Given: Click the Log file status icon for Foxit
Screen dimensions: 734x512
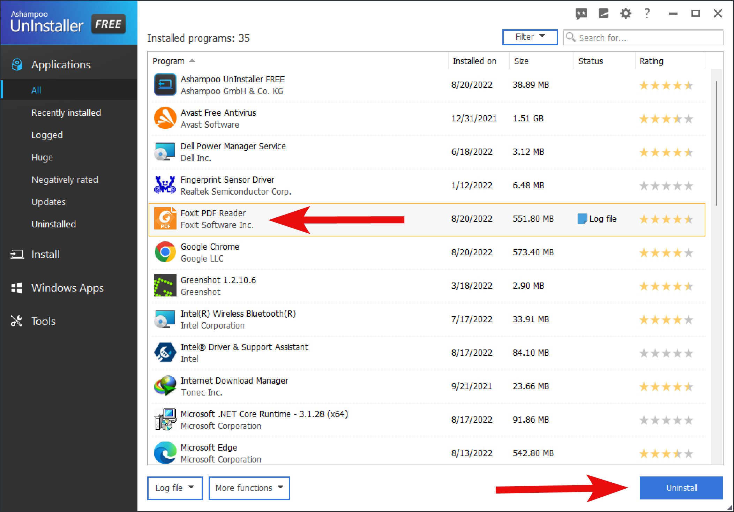Looking at the screenshot, I should point(582,219).
